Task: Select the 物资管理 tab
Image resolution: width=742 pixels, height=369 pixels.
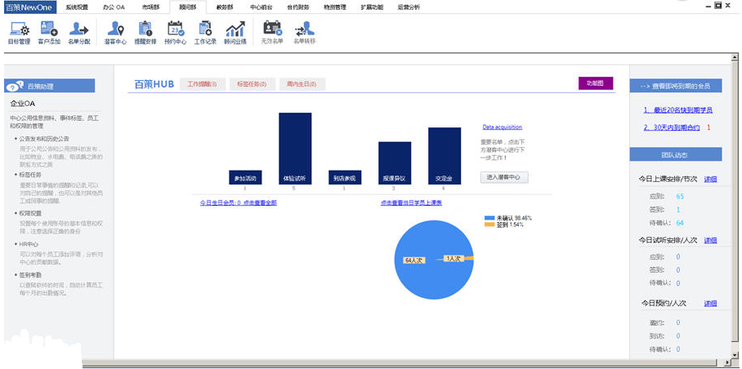Action: click(335, 7)
